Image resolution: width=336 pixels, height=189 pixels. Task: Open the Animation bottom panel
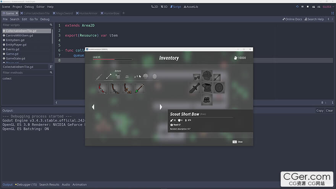[79, 184]
